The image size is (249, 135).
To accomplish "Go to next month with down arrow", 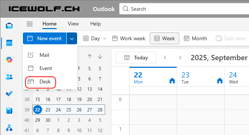I will pyautogui.click(x=100, y=56).
